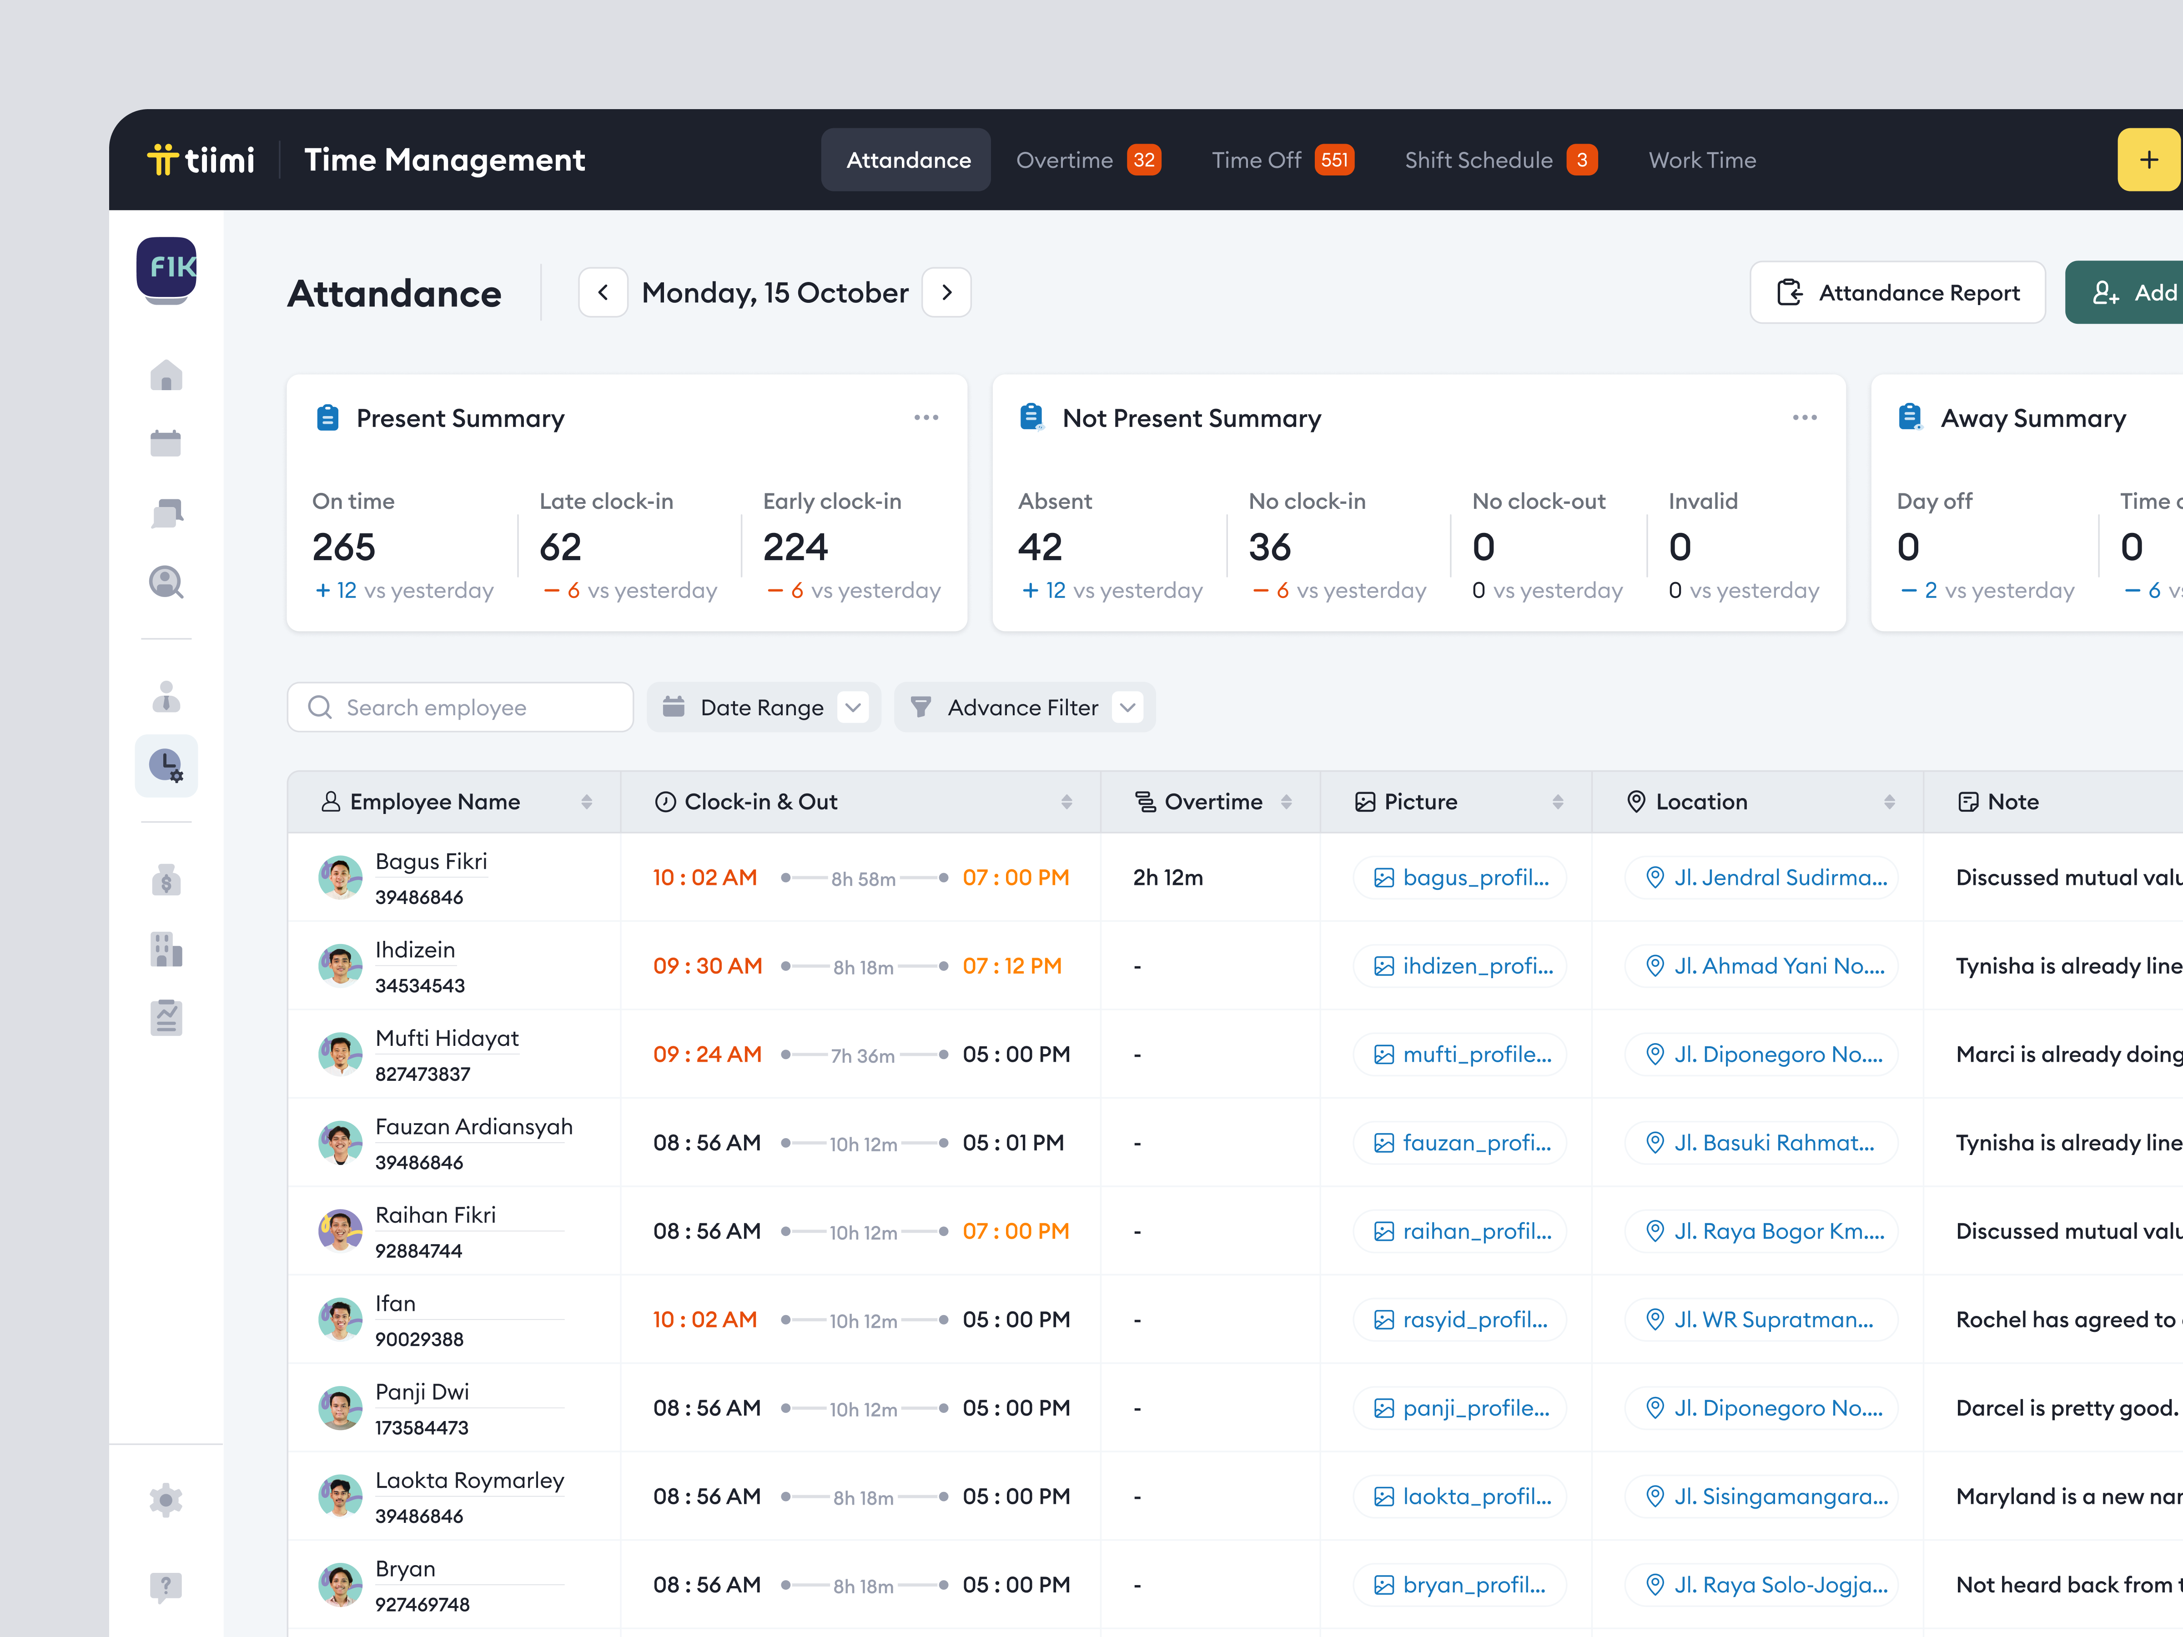The height and width of the screenshot is (1637, 2183).
Task: Open the Calendar icon in the sidebar
Action: (166, 442)
